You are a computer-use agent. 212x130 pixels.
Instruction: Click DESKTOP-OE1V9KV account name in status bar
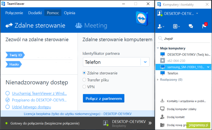tap(129, 122)
